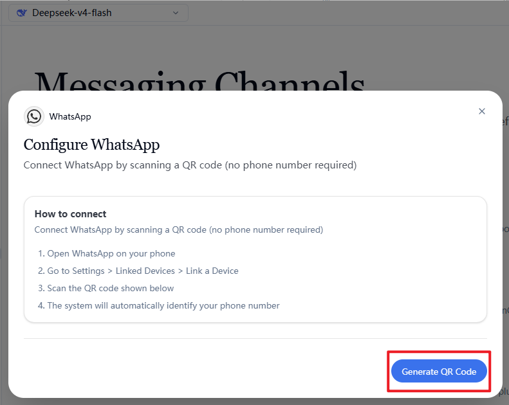
Task: Expand the model selector chevron arrow
Action: click(x=176, y=13)
